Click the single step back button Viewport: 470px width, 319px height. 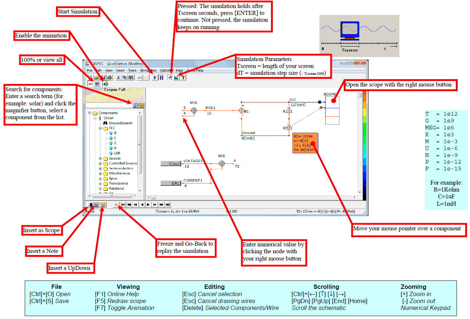coord(142,205)
